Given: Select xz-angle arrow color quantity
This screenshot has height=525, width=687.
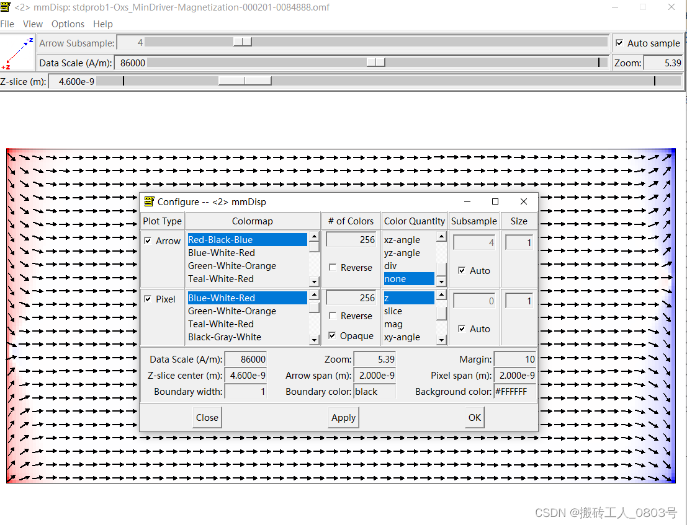Looking at the screenshot, I should 409,240.
